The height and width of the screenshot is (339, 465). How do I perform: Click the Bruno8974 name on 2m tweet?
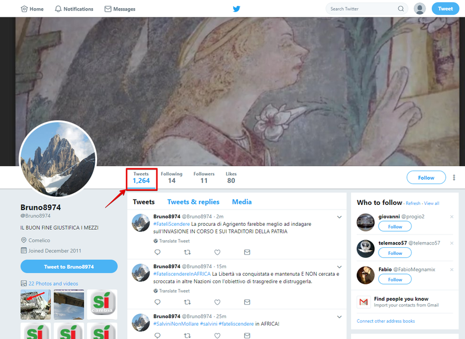[167, 217]
